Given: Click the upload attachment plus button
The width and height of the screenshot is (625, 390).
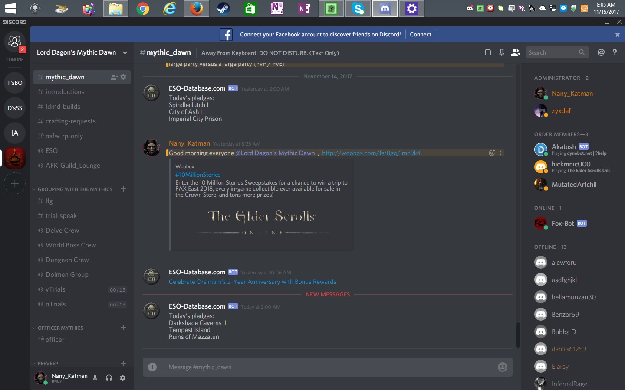Looking at the screenshot, I should [x=152, y=367].
